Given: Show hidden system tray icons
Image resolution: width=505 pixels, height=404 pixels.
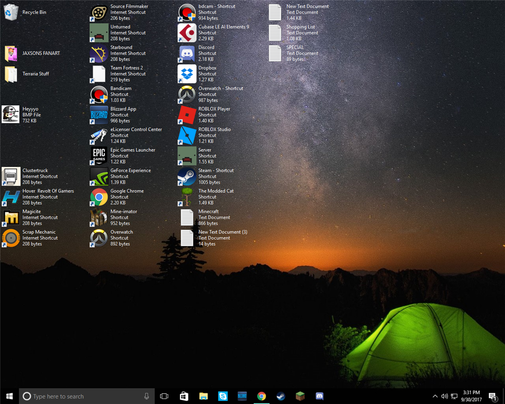Looking at the screenshot, I should pyautogui.click(x=435, y=396).
